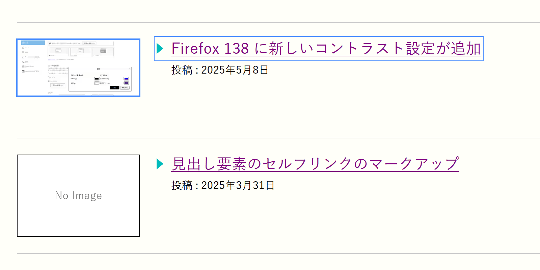Open the Firefox 138 contrast settings article
The height and width of the screenshot is (270, 540).
(x=326, y=49)
